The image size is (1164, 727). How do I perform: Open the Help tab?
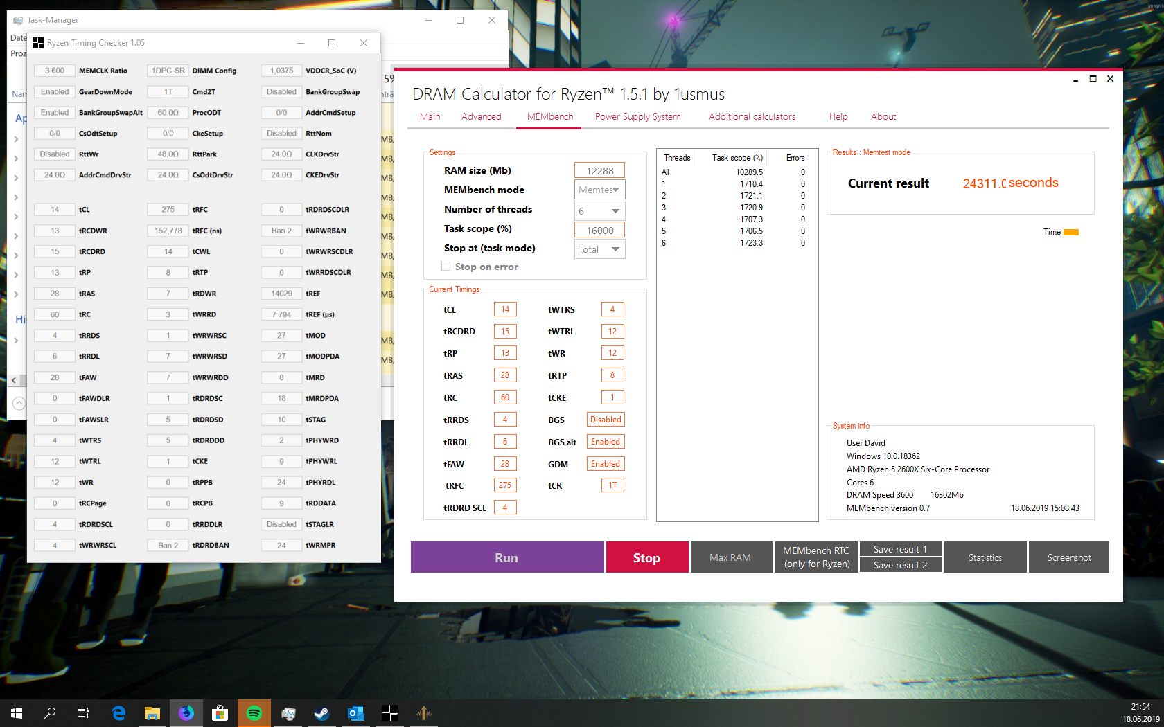(x=838, y=116)
